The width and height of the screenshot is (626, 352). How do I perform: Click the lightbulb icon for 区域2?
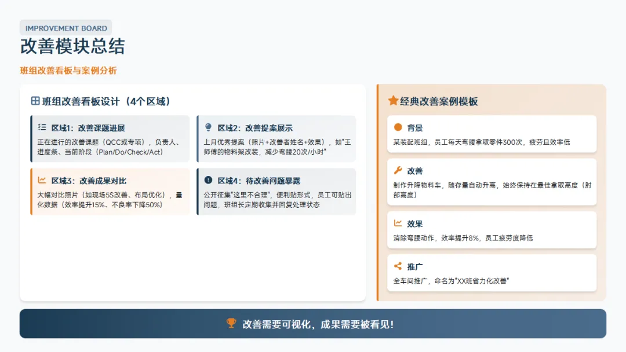click(x=208, y=127)
